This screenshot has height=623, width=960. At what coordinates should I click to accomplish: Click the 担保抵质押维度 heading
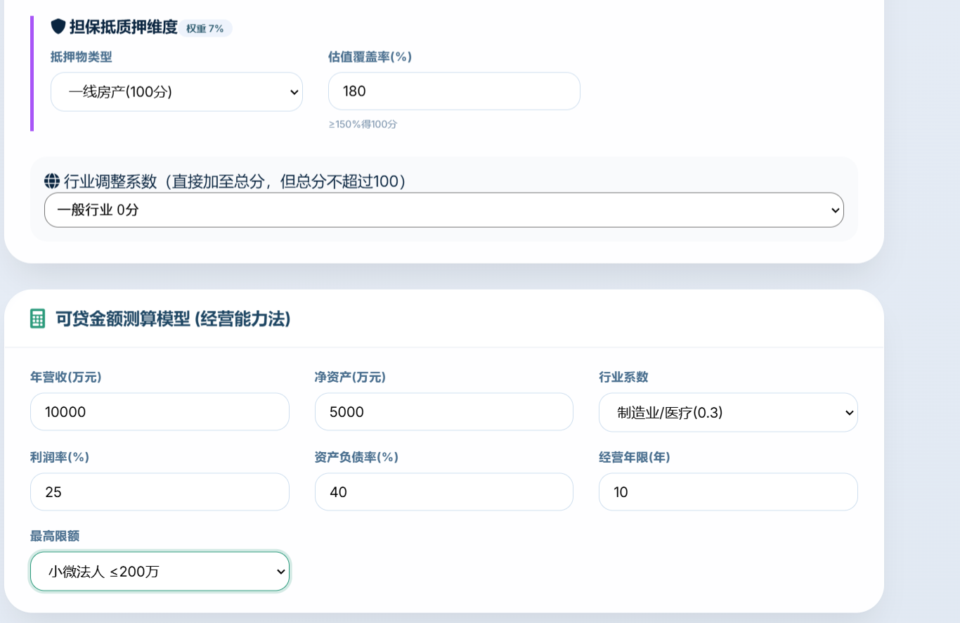click(123, 27)
